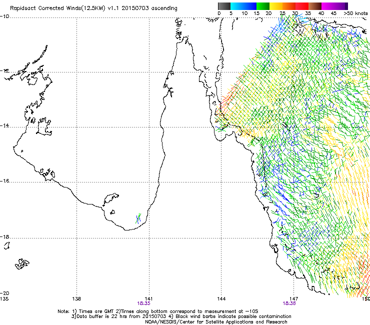Viewport: 370px width, 325px height.
Task: Click the -12 latitude axis label
Action: [4, 71]
